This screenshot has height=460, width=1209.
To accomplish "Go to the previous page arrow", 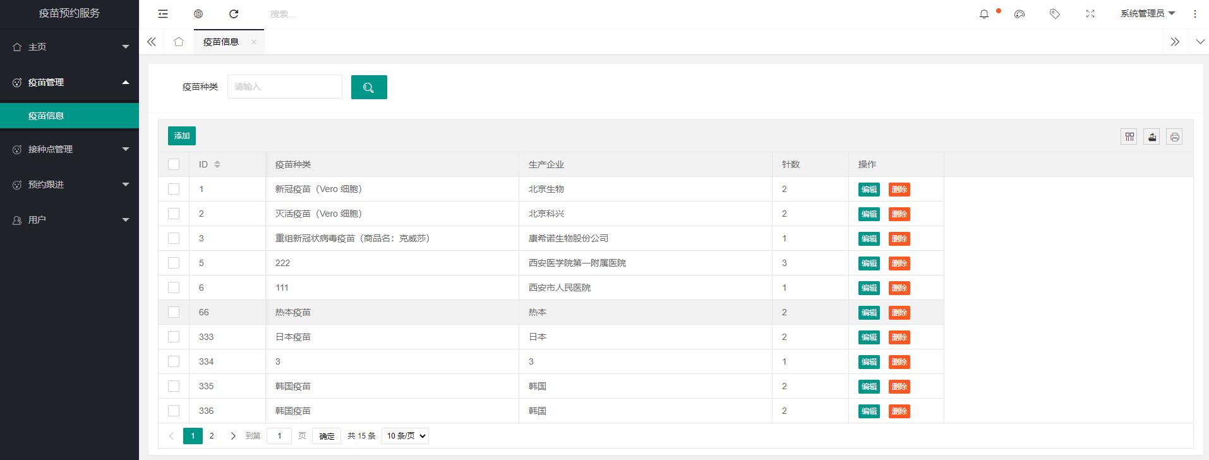I will [171, 436].
